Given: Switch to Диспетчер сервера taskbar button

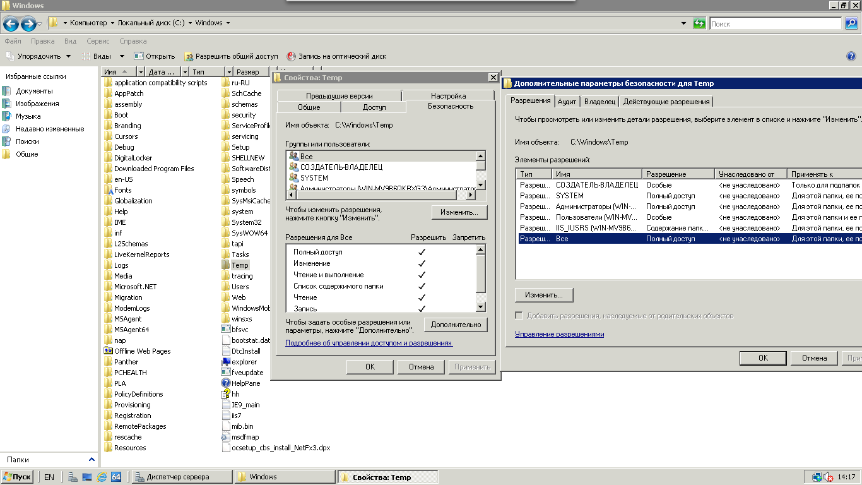Looking at the screenshot, I should pos(182,477).
